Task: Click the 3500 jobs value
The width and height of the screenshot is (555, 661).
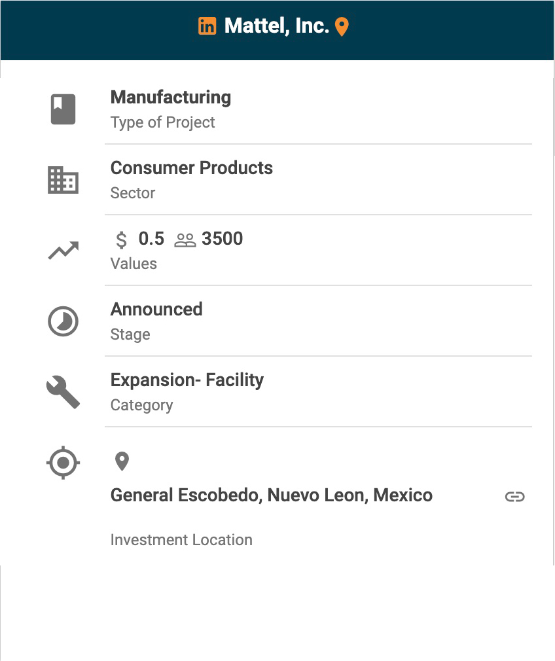Action: point(223,239)
